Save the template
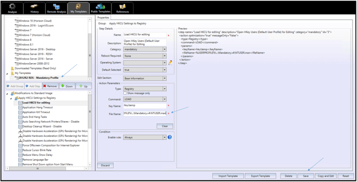 [306, 176]
